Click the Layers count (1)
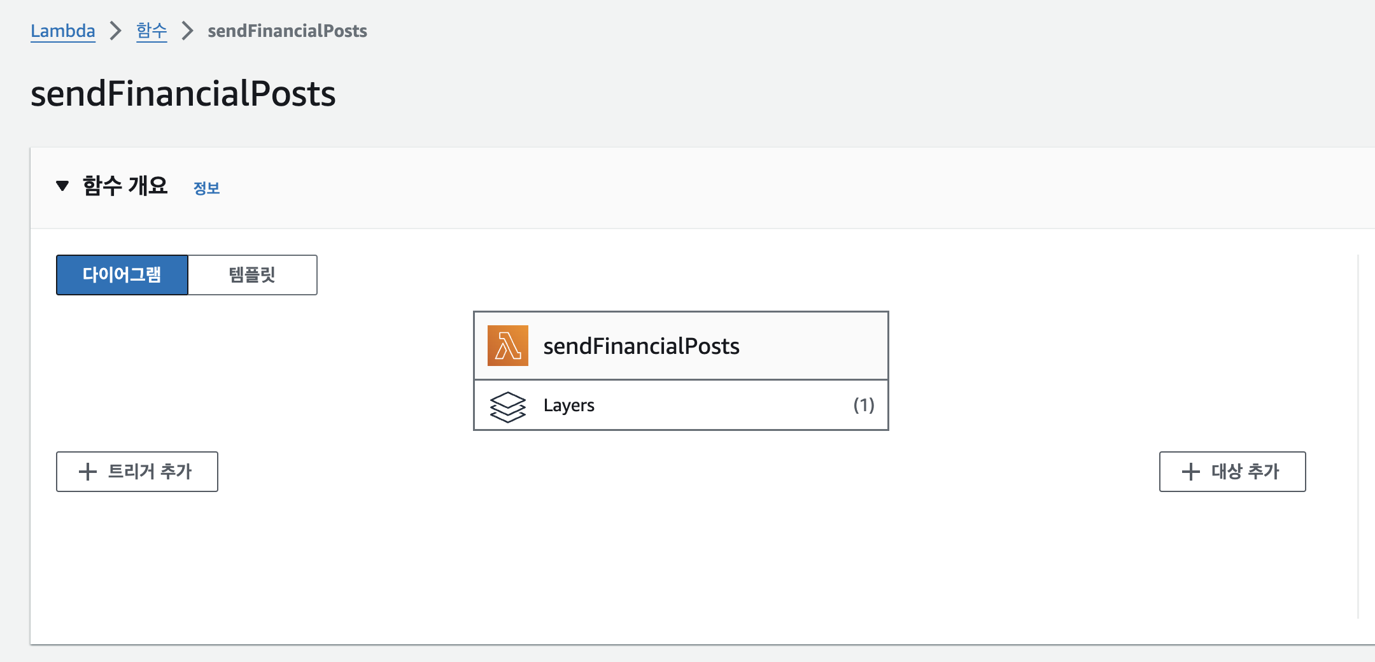The image size is (1375, 662). click(x=864, y=405)
